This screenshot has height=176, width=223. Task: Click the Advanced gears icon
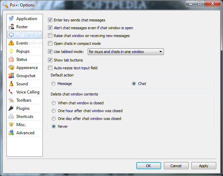click(x=11, y=133)
